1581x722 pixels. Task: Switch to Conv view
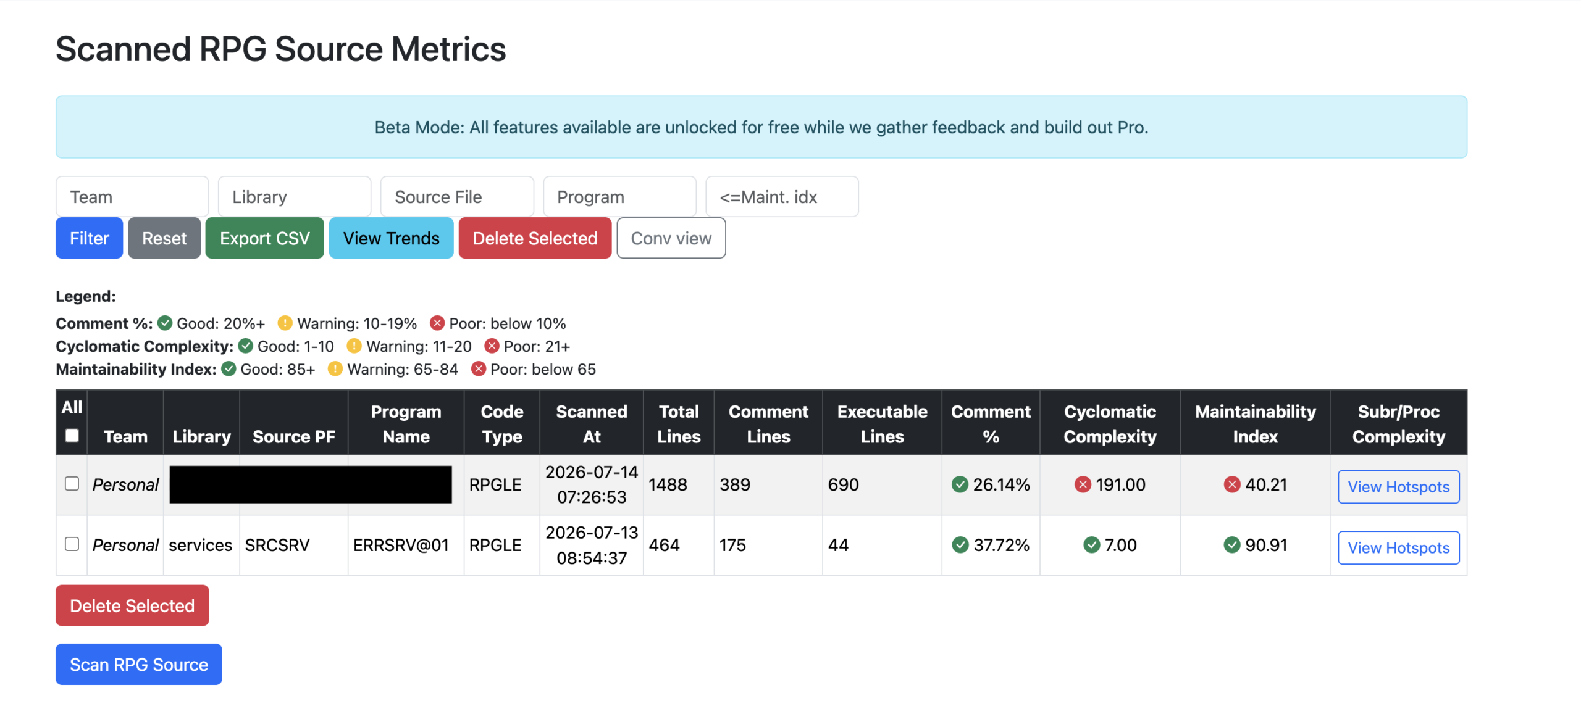click(x=671, y=238)
